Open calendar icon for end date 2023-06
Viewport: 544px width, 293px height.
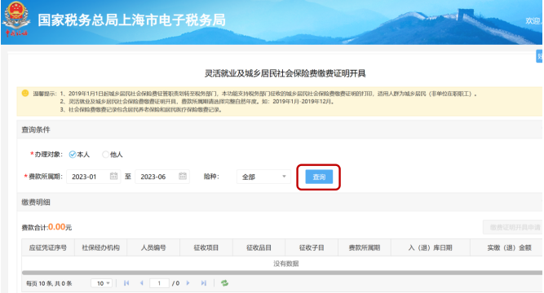tap(183, 176)
